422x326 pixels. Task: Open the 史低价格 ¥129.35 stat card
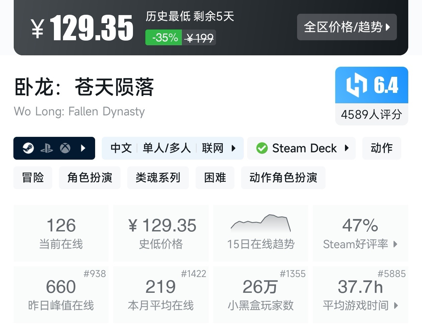pos(161,233)
